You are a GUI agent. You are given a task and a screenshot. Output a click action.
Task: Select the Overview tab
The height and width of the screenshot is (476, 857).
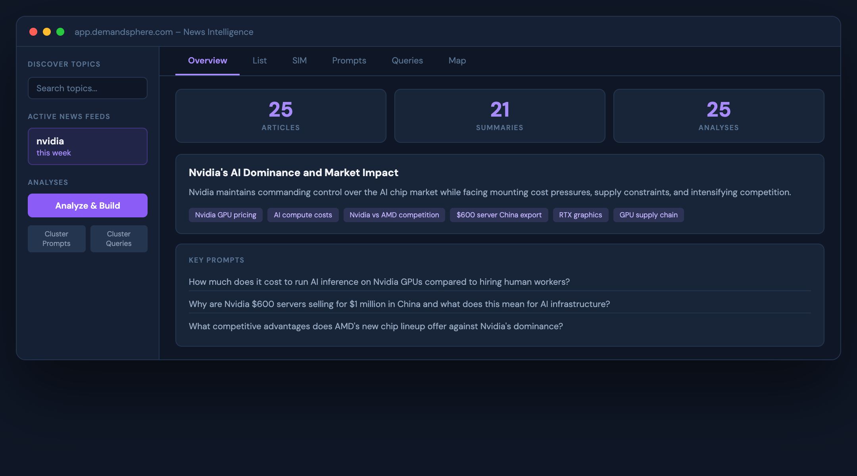point(208,60)
